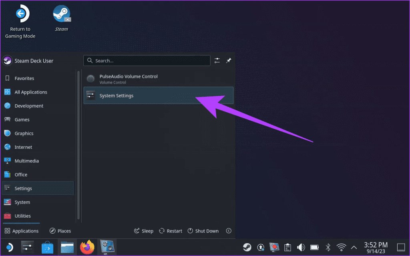
Task: Open the Wi-Fi networks tray icon
Action: 341,247
